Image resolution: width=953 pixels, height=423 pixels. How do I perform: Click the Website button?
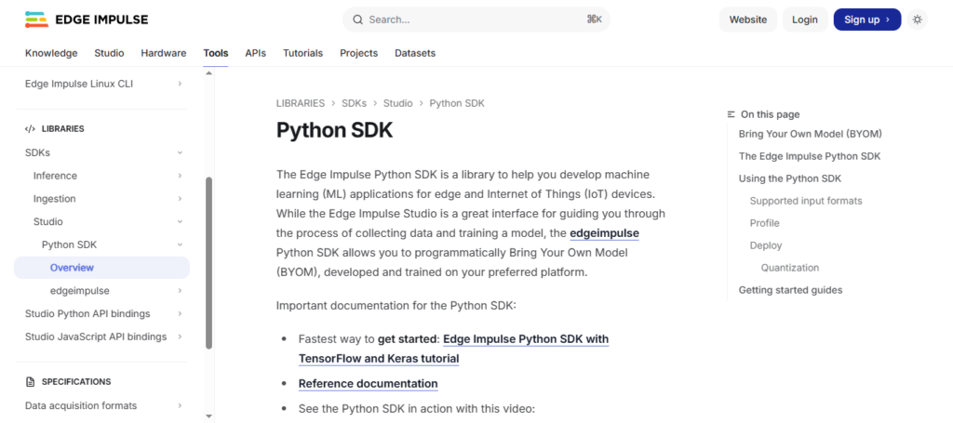[748, 20]
